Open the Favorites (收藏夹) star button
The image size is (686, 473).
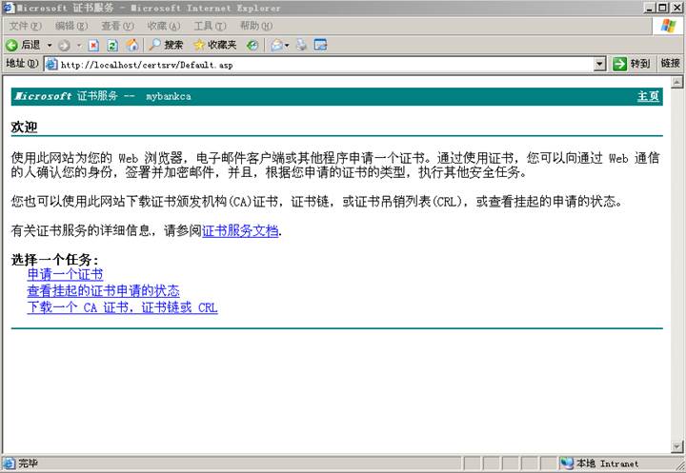point(214,45)
